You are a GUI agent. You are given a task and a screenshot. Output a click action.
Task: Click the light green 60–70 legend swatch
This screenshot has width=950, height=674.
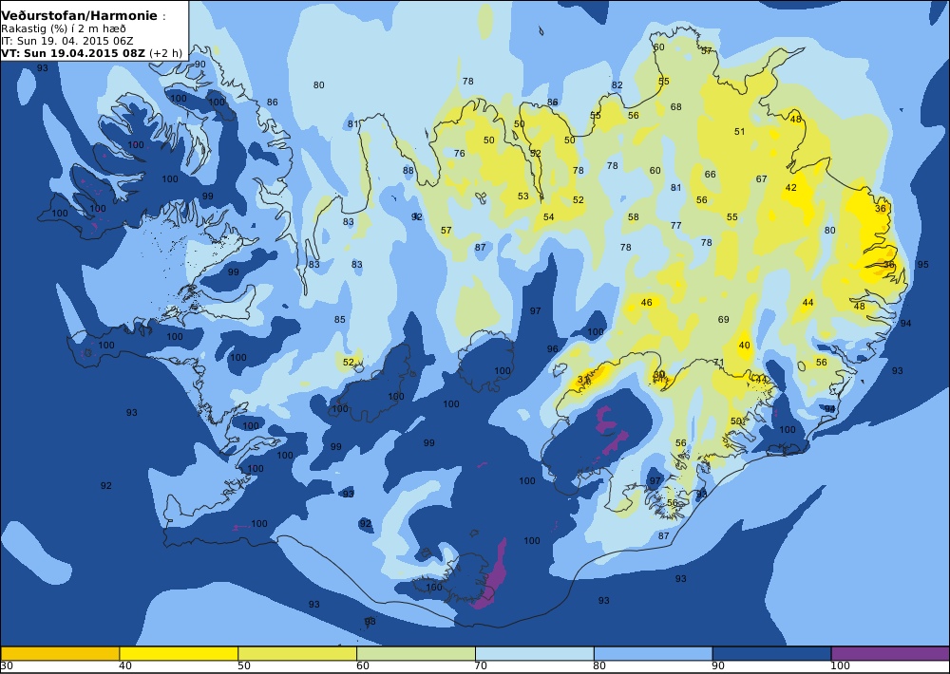416,653
